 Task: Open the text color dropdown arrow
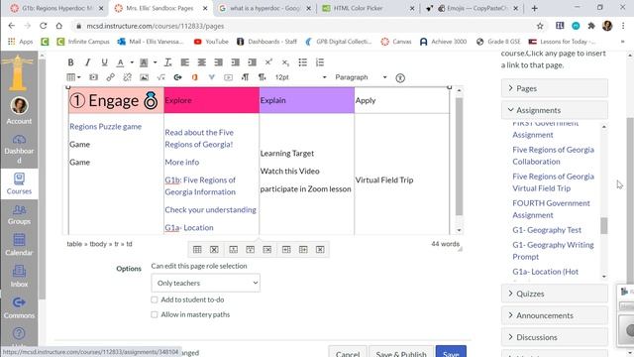point(132,62)
